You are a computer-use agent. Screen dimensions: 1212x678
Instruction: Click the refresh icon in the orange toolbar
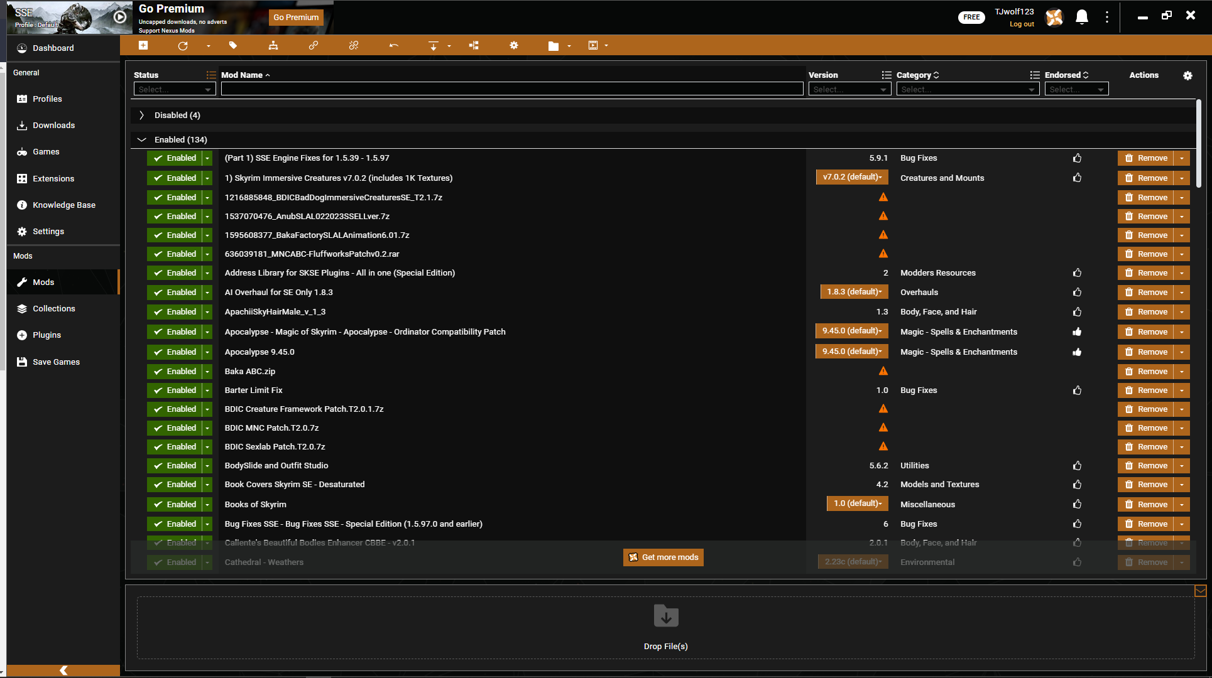tap(183, 46)
